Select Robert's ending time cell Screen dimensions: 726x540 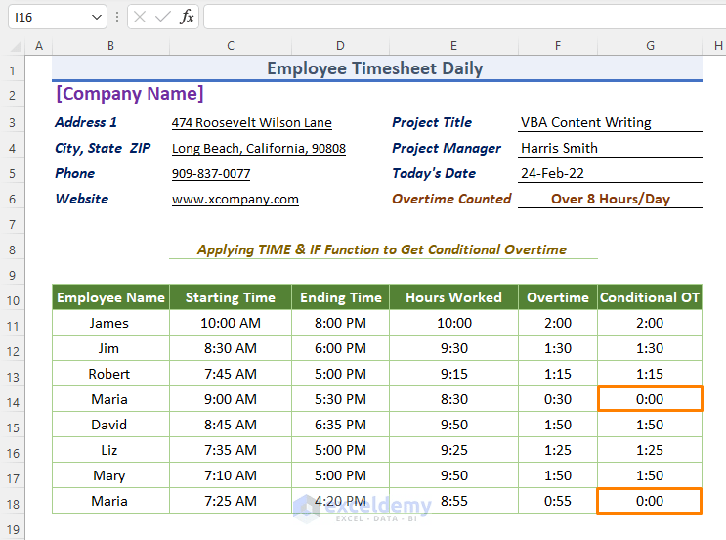pyautogui.click(x=341, y=374)
